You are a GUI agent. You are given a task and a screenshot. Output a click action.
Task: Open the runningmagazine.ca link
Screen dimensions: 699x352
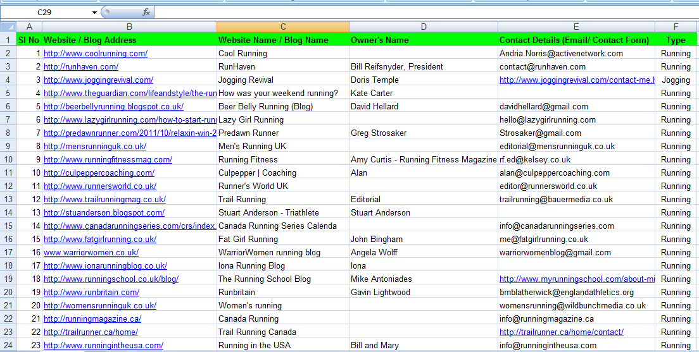click(92, 319)
